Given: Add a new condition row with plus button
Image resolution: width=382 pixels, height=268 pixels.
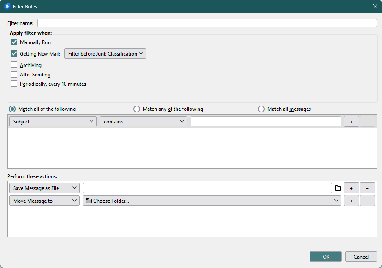Looking at the screenshot, I should (x=351, y=121).
